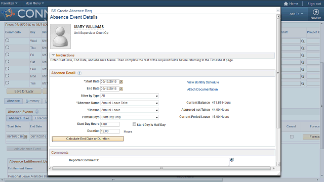Click the dialog's vertical scrollbar up arrow

pyautogui.click(x=278, y=16)
